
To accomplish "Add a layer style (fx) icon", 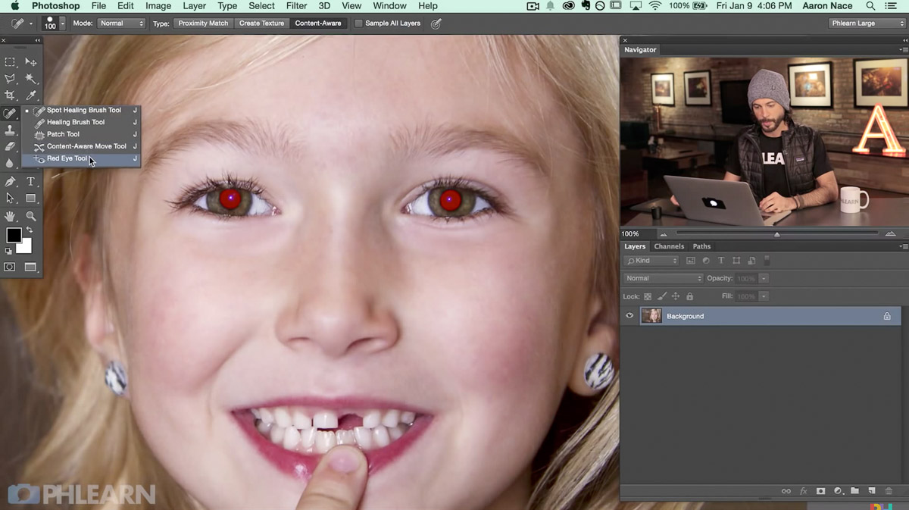I will (x=804, y=491).
